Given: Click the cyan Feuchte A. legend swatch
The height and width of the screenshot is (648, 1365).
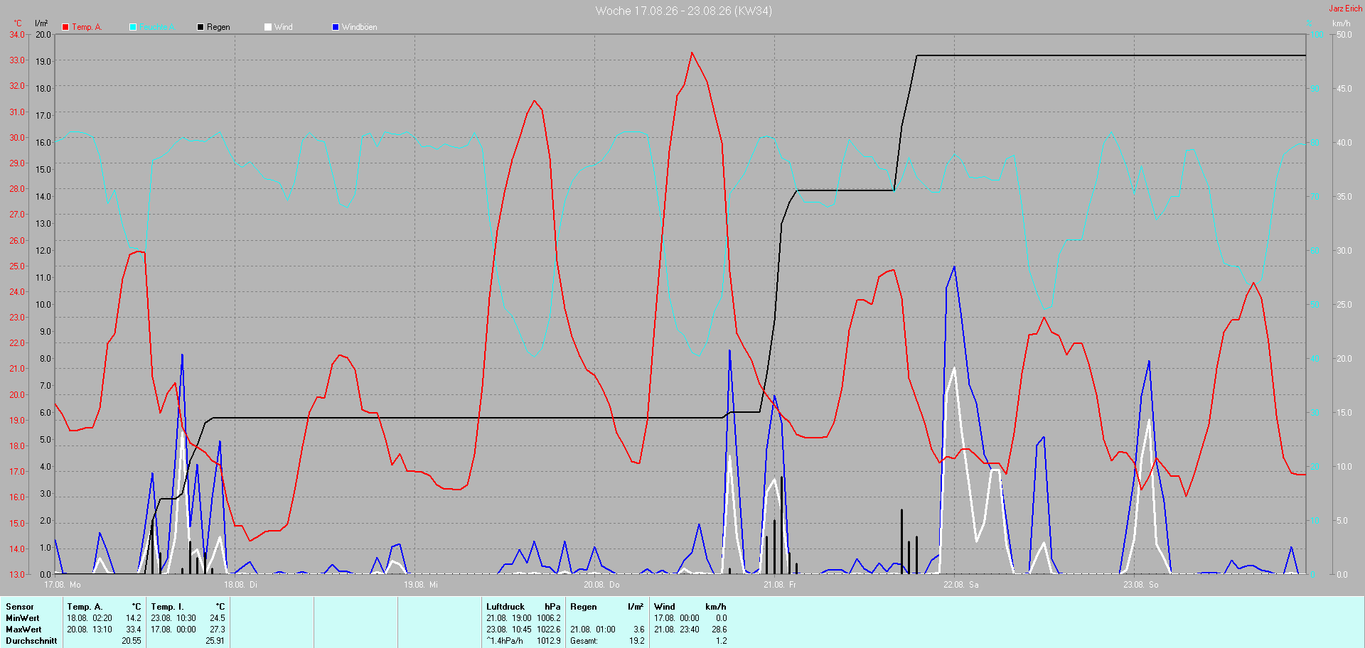Looking at the screenshot, I should tap(133, 27).
